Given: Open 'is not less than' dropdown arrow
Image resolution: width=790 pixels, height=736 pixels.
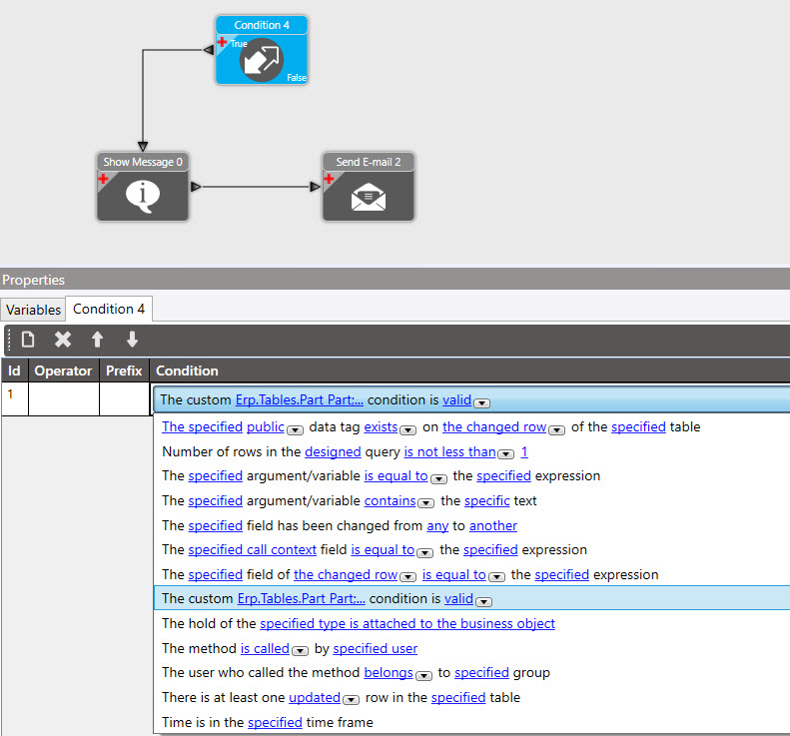Looking at the screenshot, I should [505, 454].
